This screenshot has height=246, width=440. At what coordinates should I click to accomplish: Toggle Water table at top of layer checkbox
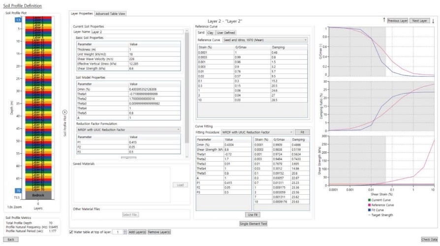[x=71, y=232]
